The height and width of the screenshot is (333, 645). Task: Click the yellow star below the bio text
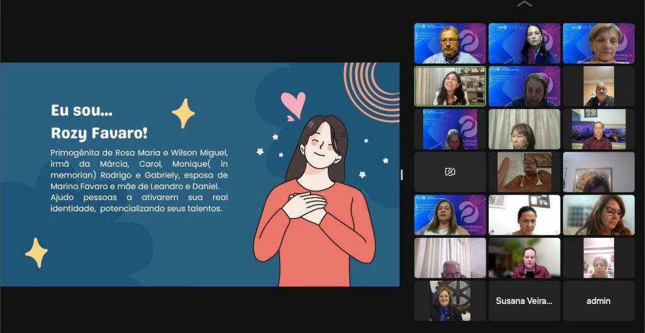click(37, 252)
